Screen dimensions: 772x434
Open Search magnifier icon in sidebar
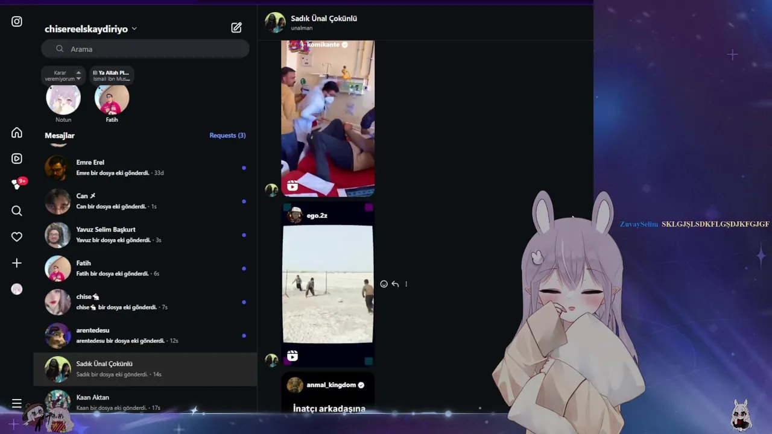point(17,210)
